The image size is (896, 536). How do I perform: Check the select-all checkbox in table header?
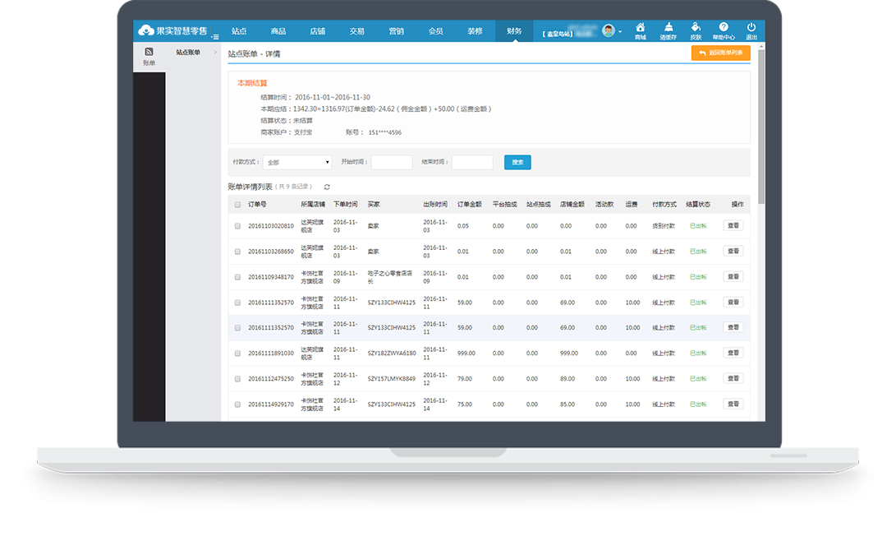[238, 205]
